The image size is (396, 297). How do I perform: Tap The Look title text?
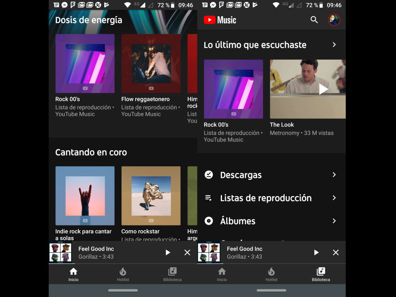282,125
